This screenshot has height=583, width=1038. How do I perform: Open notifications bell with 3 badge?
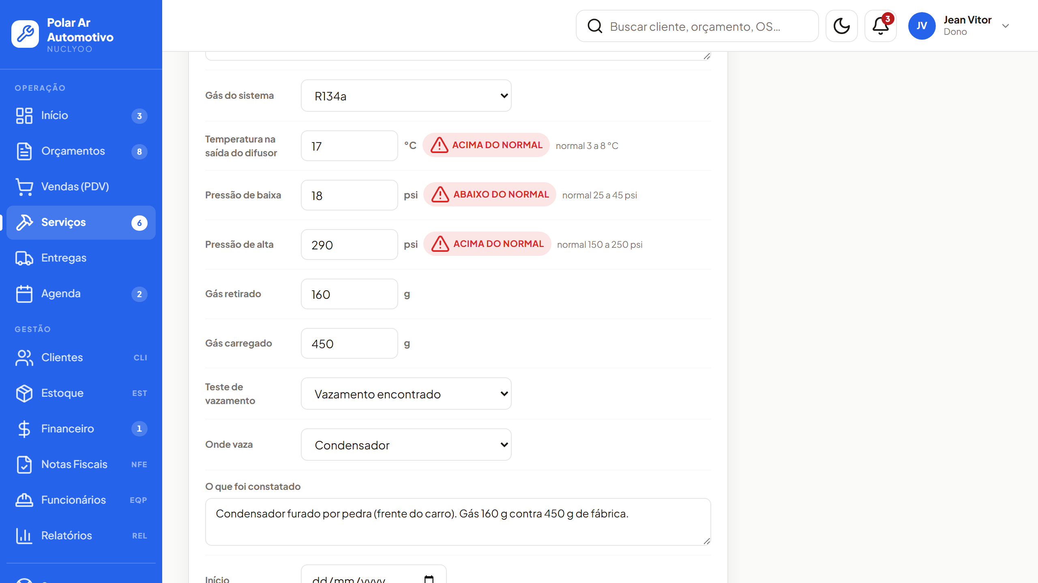881,26
